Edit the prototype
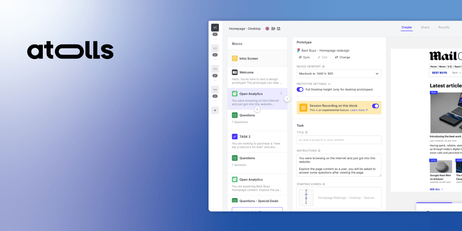462x231 pixels. pyautogui.click(x=322, y=57)
